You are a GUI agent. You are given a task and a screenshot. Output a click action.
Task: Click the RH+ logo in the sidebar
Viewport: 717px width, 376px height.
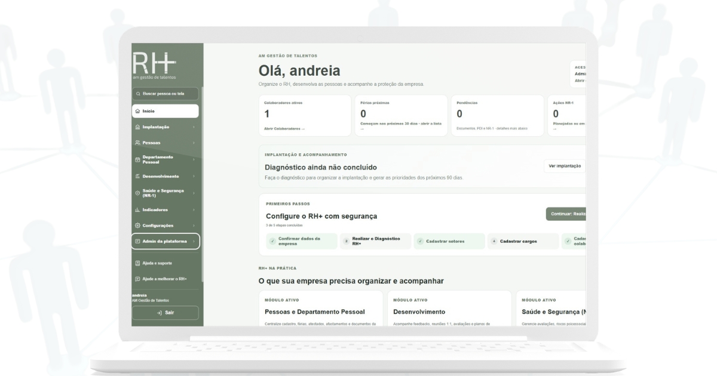154,66
